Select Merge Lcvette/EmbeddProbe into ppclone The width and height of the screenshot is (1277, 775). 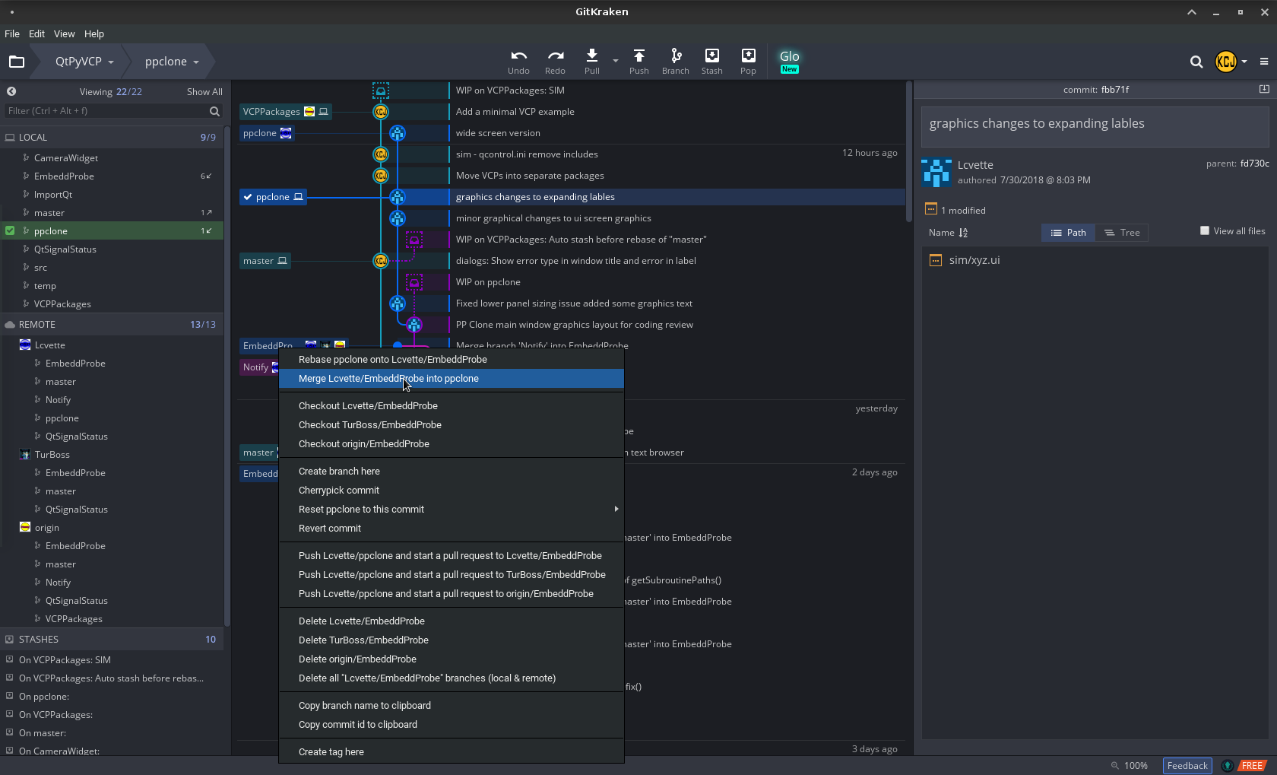click(452, 379)
